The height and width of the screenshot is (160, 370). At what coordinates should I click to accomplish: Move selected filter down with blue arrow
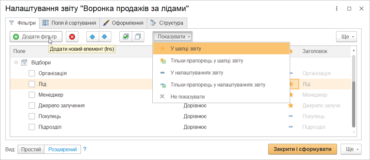[105, 37]
